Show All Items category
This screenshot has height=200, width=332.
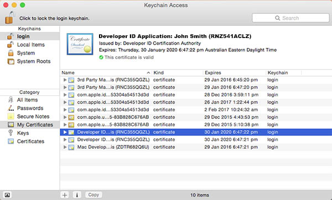[x=30, y=100]
